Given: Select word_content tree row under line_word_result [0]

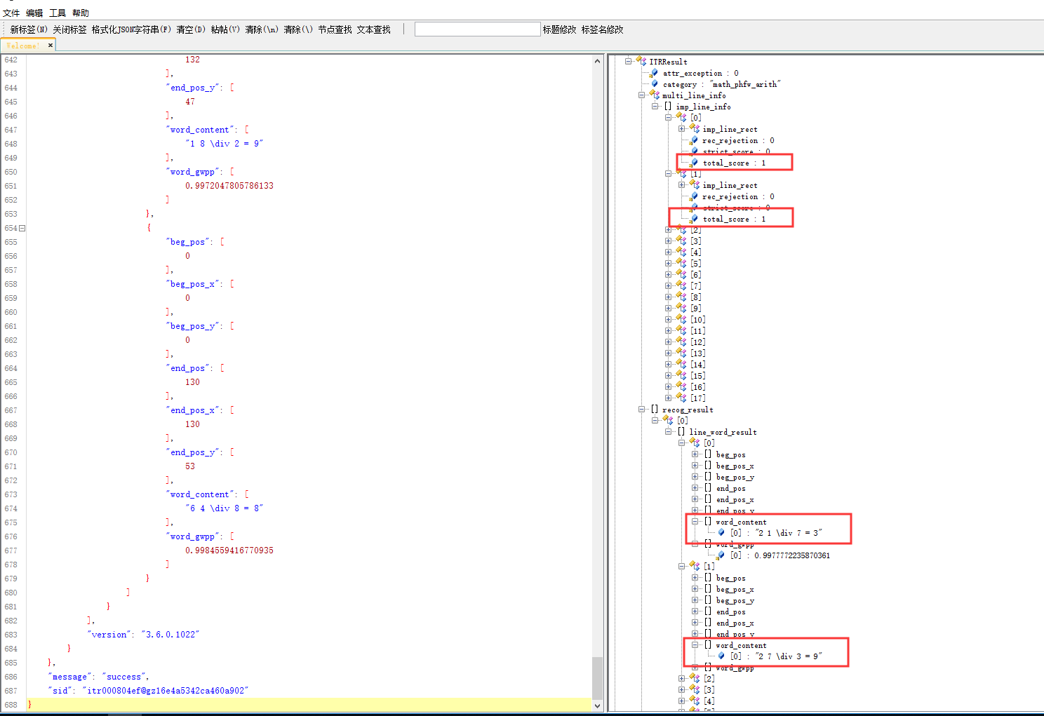Looking at the screenshot, I should pos(741,522).
